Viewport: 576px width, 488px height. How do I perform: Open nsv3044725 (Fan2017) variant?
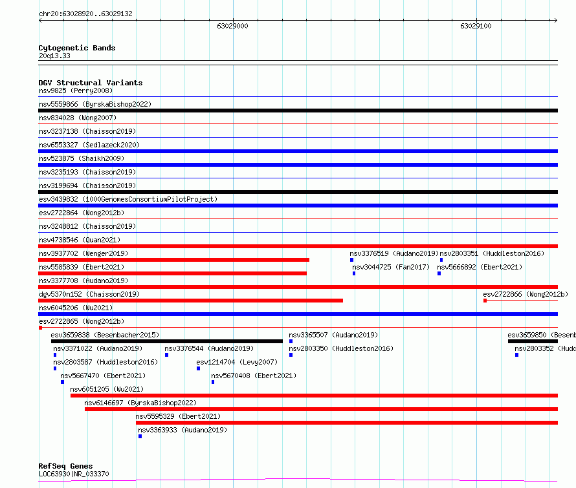click(x=391, y=267)
